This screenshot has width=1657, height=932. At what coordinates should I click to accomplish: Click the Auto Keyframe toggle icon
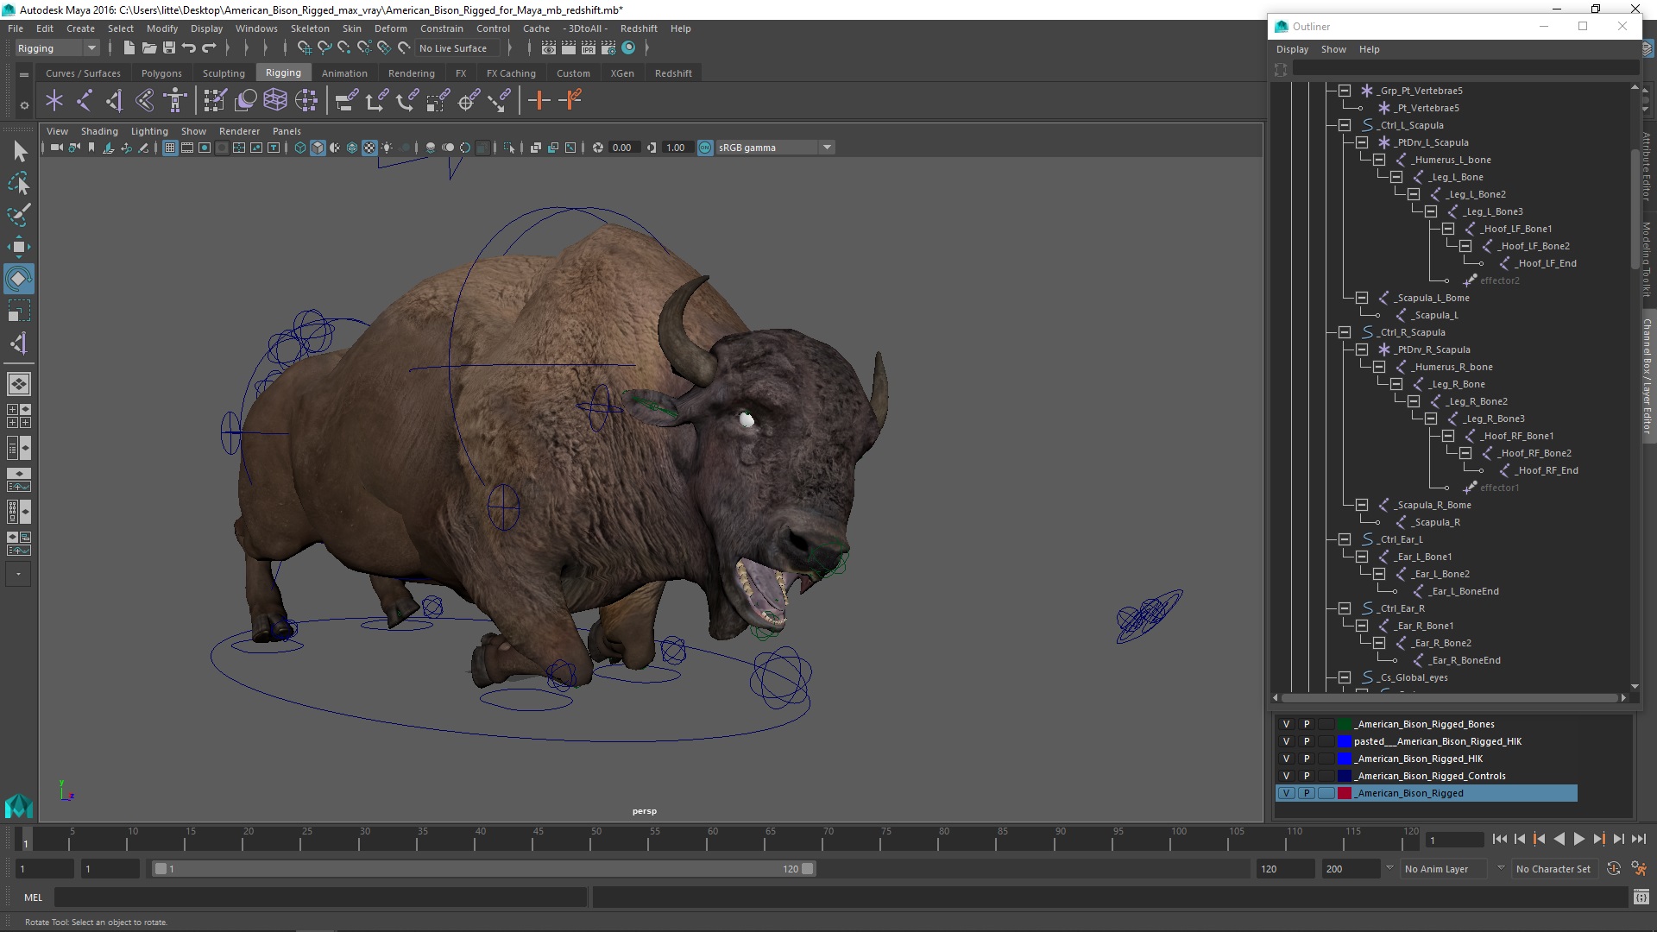click(1614, 869)
